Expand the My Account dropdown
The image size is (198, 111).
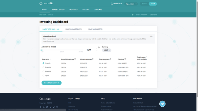point(131,4)
